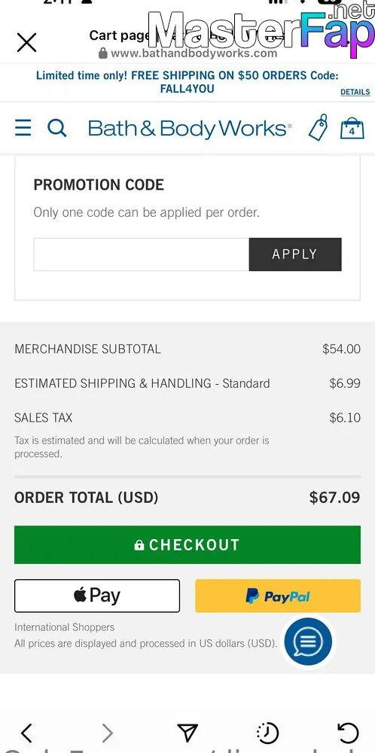Viewport: 375px width, 753px height.
Task: Click the promotion code input field
Action: tap(141, 254)
